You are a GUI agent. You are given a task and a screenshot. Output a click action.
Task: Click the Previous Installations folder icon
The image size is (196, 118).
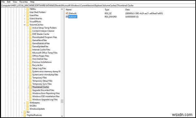click(30, 62)
